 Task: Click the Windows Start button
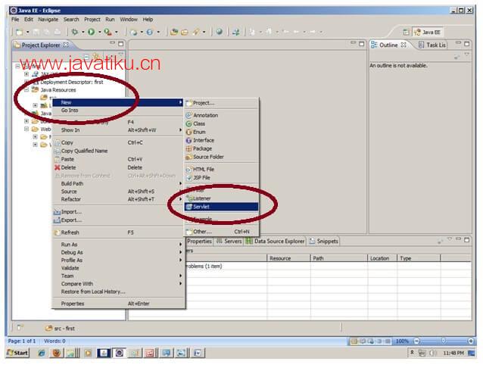[18, 353]
